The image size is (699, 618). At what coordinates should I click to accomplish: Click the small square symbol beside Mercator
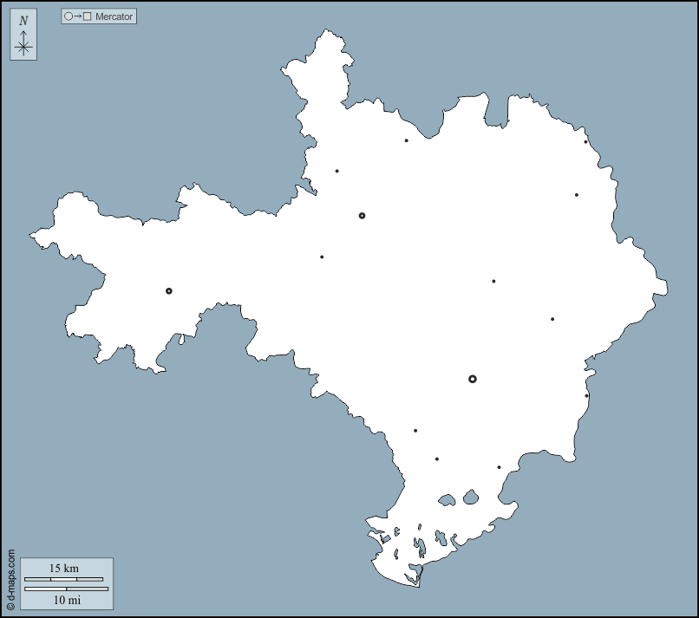coord(87,16)
